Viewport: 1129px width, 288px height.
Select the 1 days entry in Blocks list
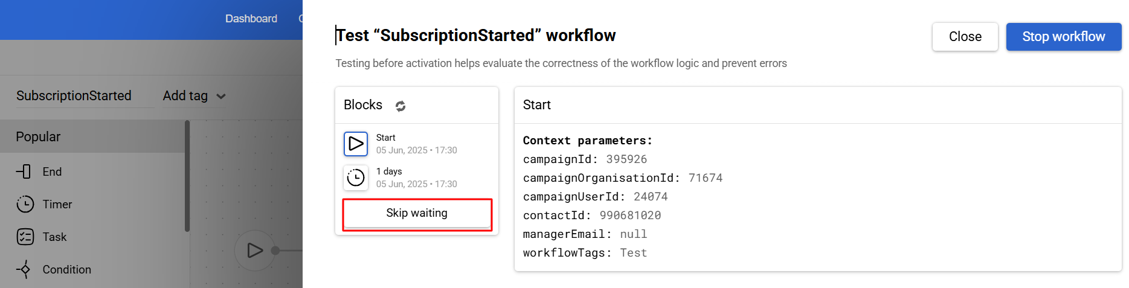point(417,178)
